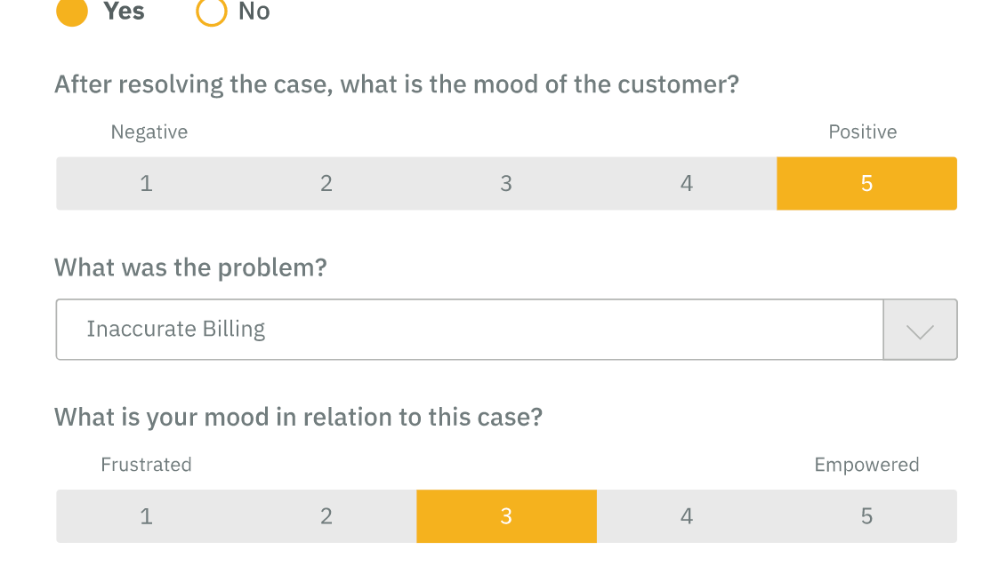Image resolution: width=1007 pixels, height=566 pixels.
Task: Pick 4 for customer mood after resolution
Action: tap(687, 184)
